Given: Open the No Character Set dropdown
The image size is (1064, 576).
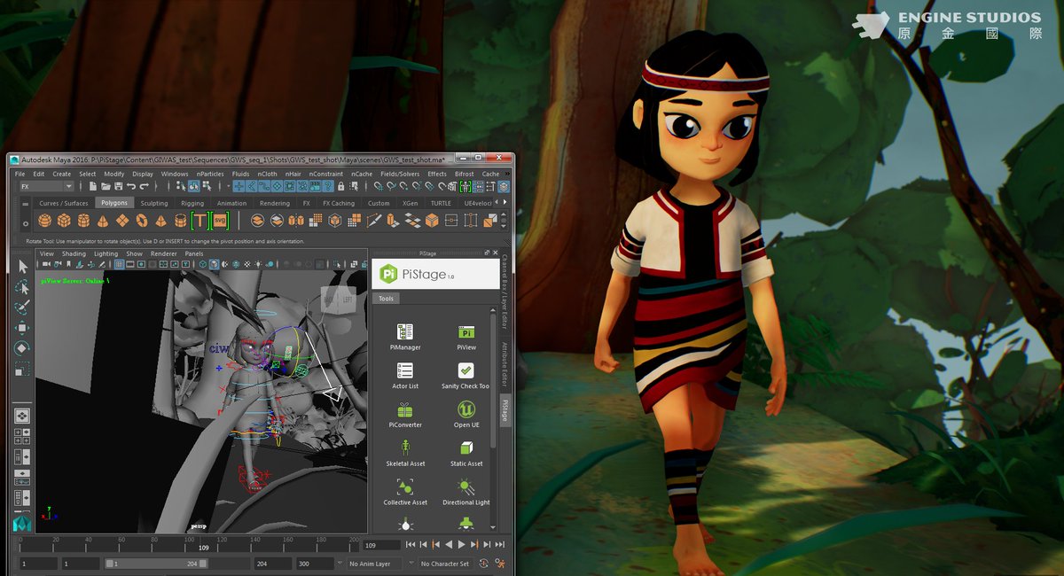Looking at the screenshot, I should tap(445, 564).
